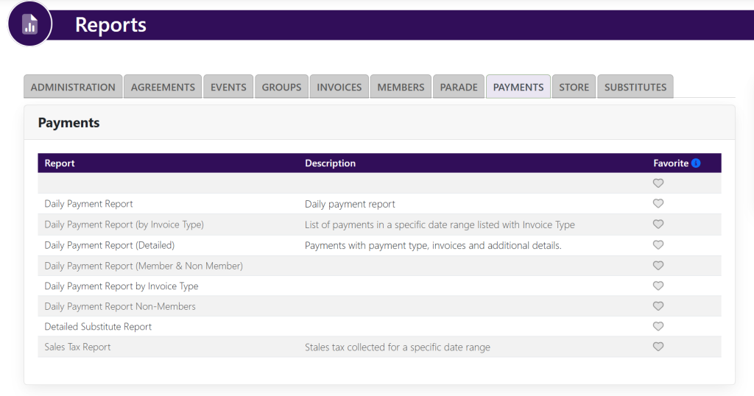Switch to the Administration tab
The height and width of the screenshot is (396, 754).
[x=73, y=87]
